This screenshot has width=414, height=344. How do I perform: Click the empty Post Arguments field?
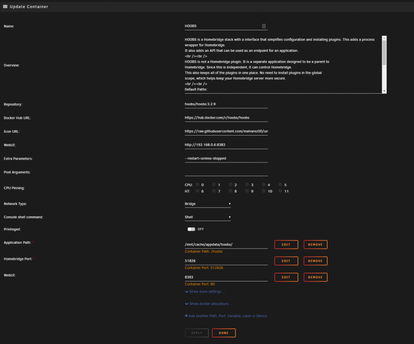pyautogui.click(x=226, y=172)
